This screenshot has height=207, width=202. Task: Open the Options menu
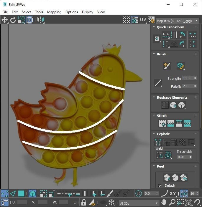(x=72, y=12)
